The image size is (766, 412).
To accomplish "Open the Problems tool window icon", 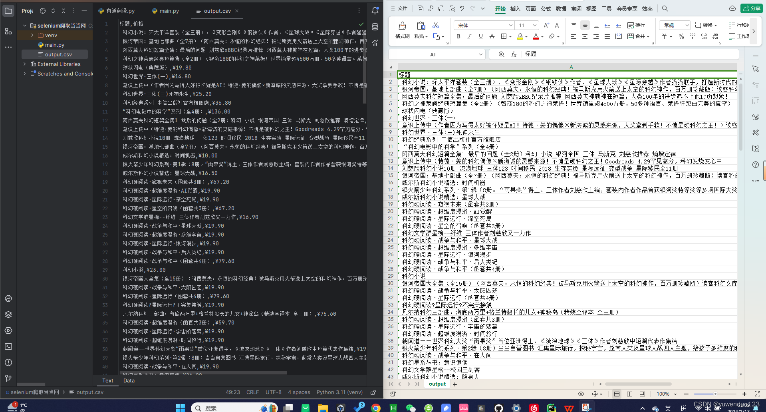I will tap(8, 362).
